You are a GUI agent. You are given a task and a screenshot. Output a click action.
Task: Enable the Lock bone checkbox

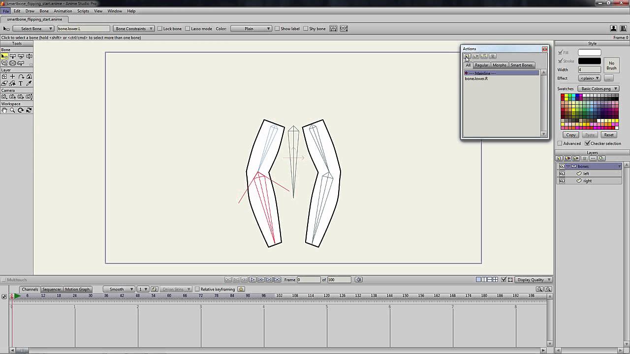coord(160,29)
